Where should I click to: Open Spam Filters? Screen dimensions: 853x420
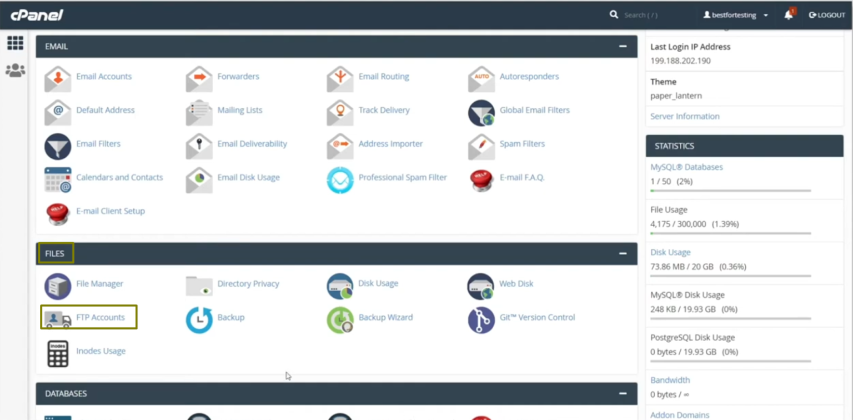coord(521,143)
